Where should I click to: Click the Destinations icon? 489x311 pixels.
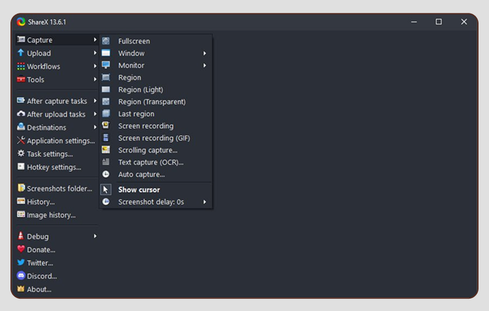click(x=21, y=127)
